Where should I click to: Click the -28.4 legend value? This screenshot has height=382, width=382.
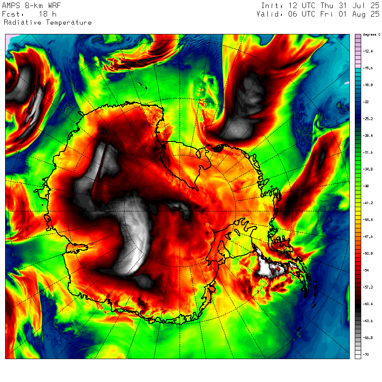368,135
